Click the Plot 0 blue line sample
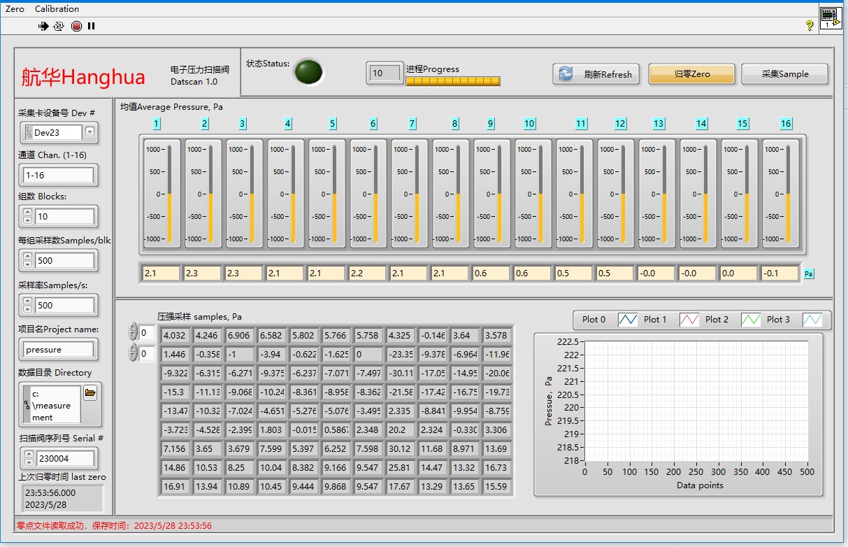 tap(627, 320)
